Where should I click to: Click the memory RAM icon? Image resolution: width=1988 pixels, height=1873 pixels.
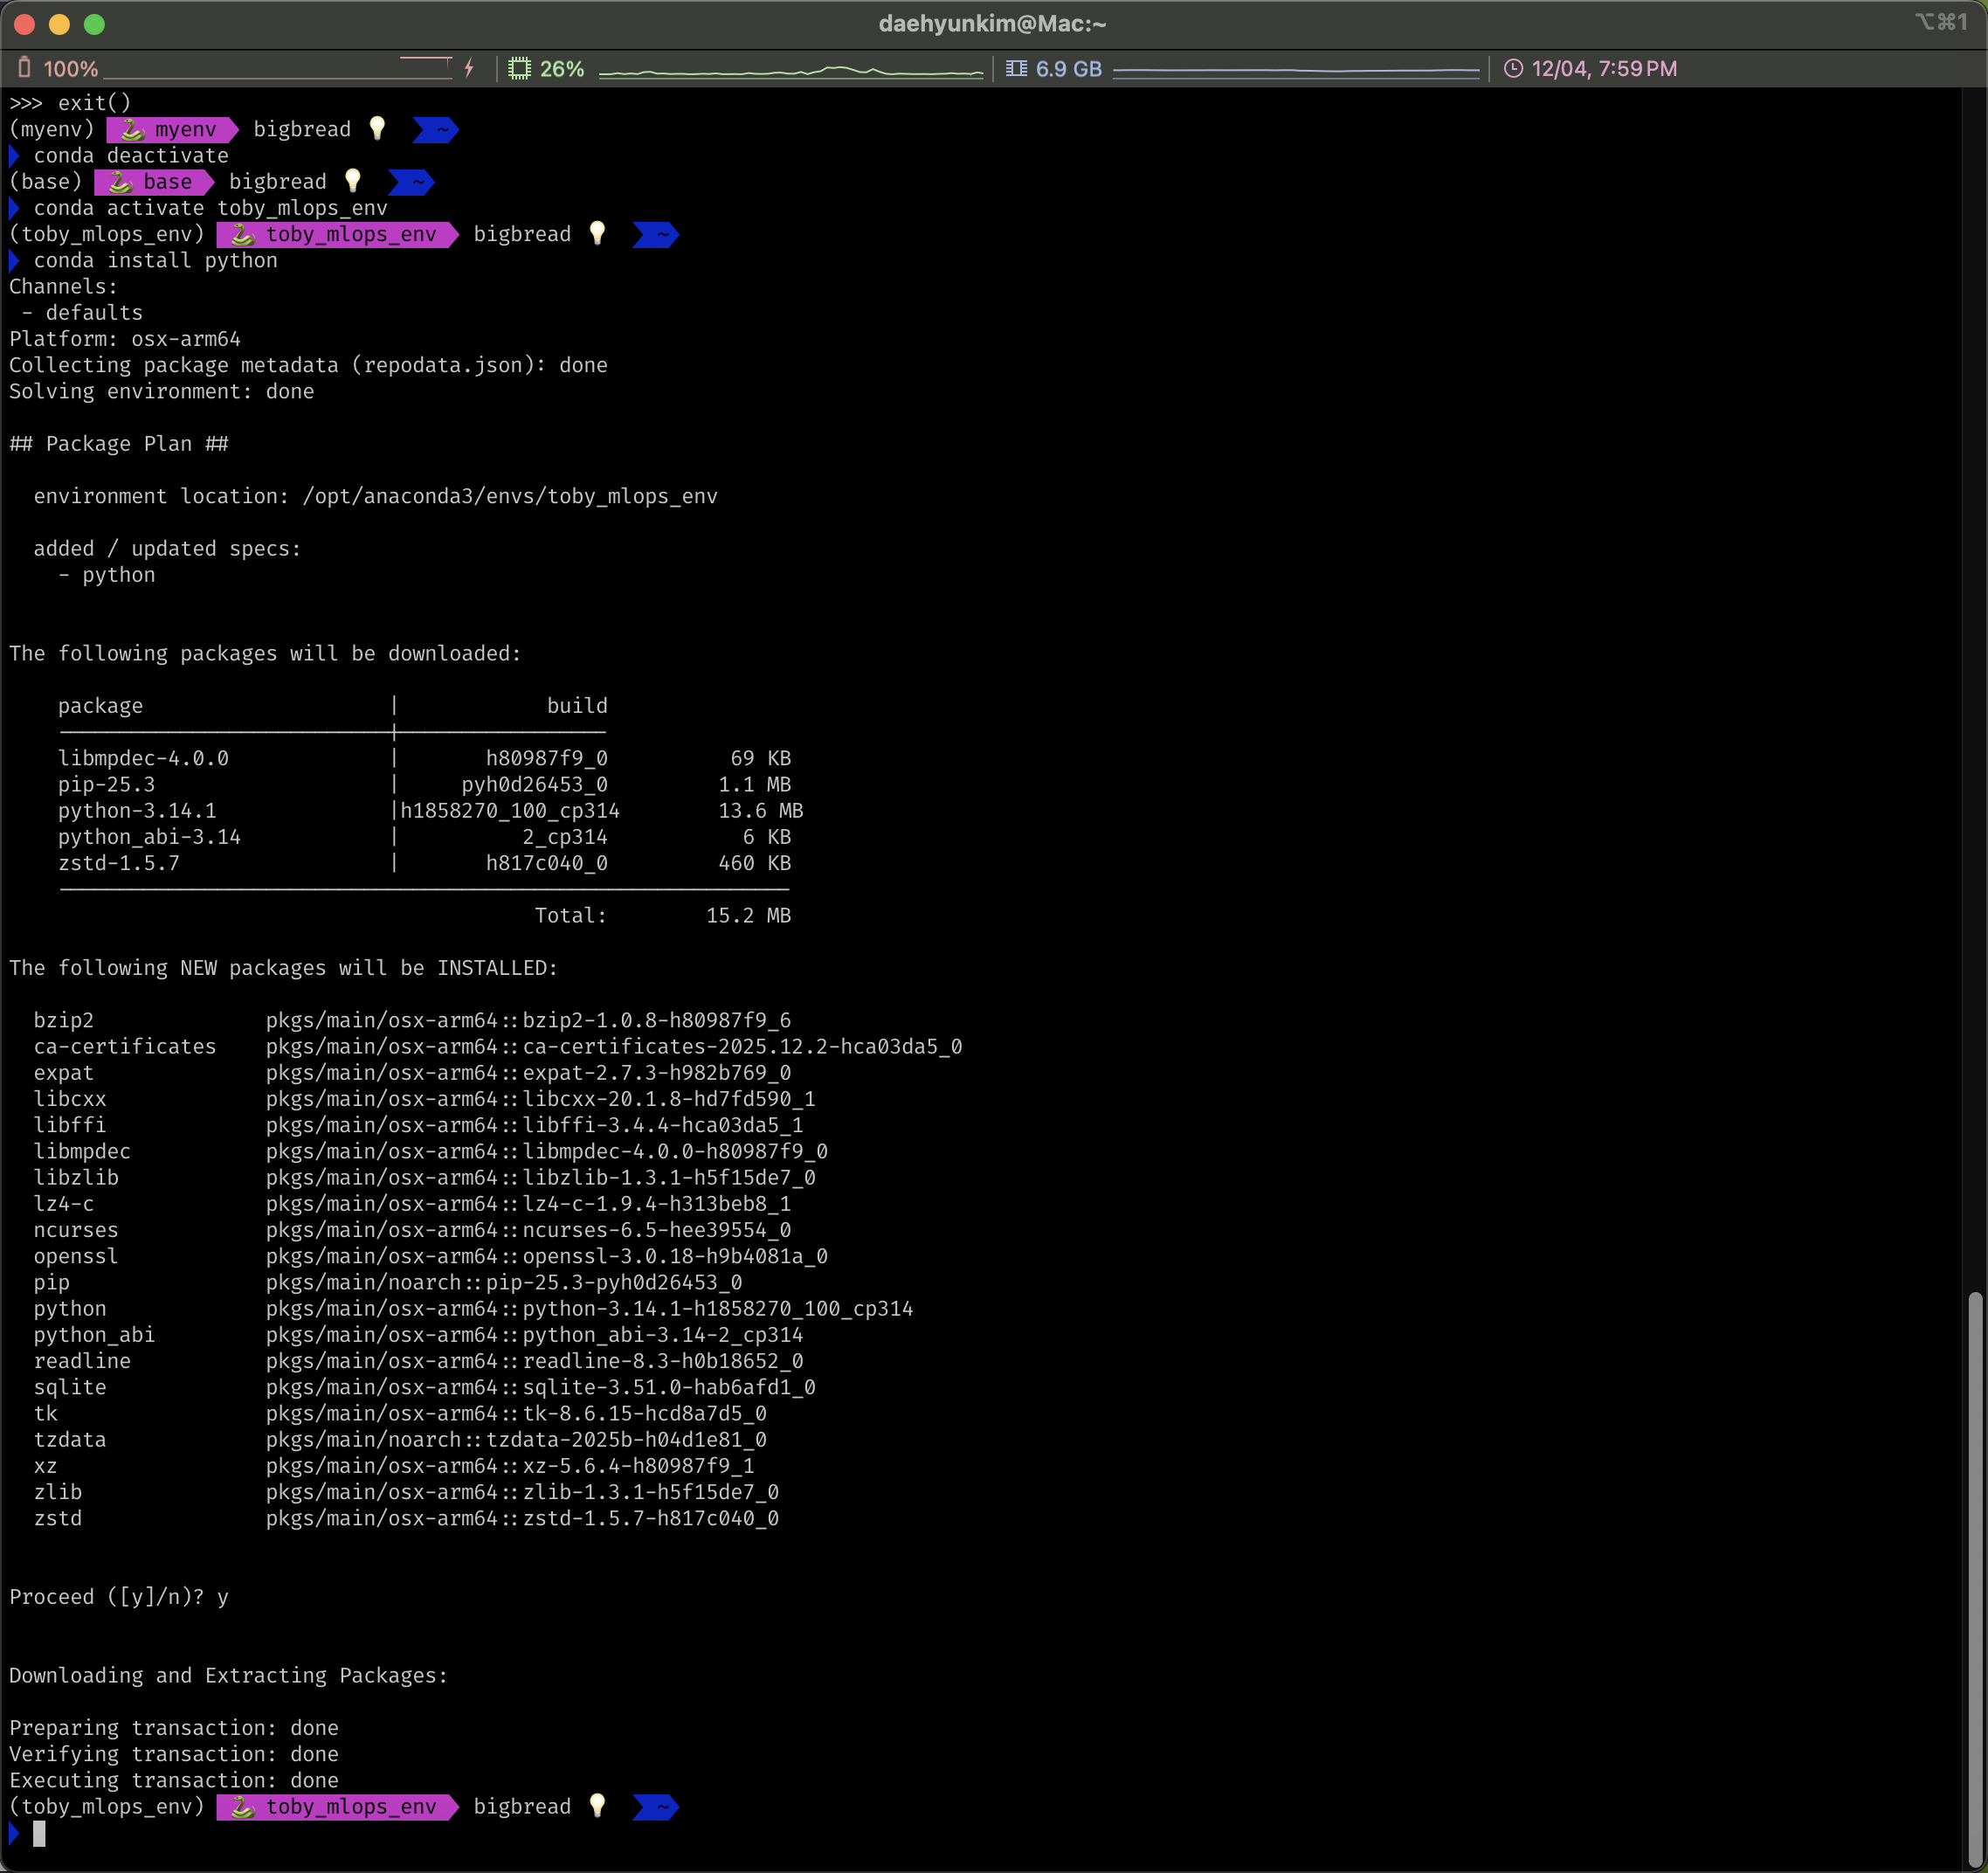point(1016,68)
